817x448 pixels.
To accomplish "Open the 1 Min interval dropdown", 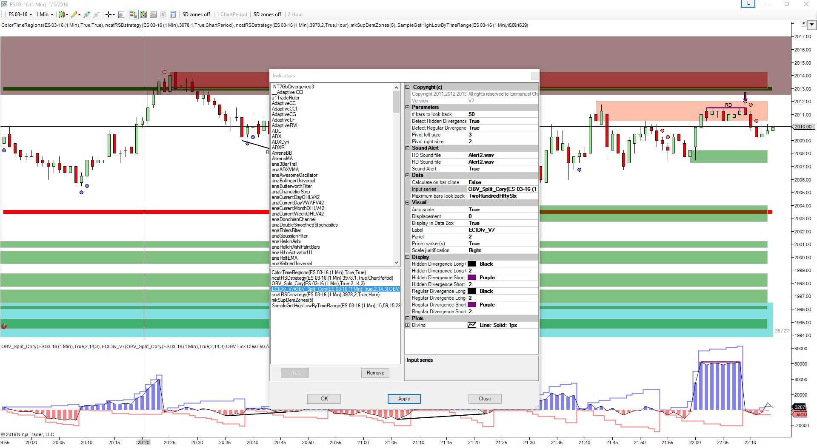I will [x=44, y=14].
